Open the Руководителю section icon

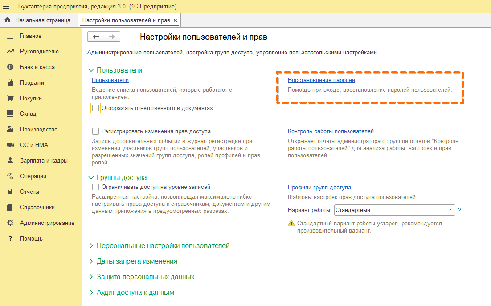11,51
